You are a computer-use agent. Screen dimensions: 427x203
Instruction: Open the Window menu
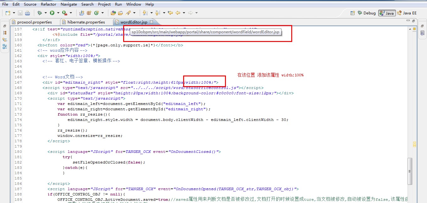(134, 4)
